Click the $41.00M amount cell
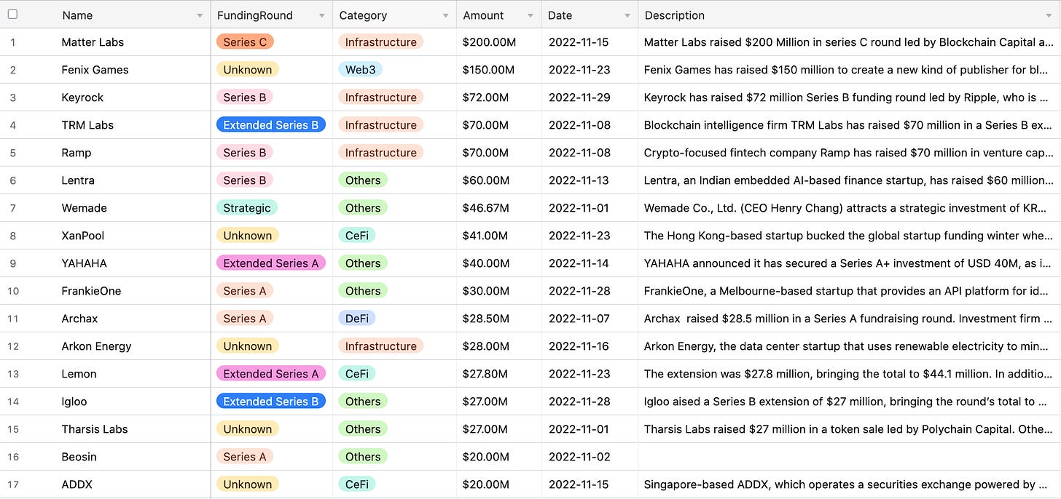Viewport: 1061px width, 499px height. tap(499, 236)
